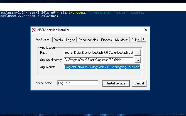The height and width of the screenshot is (116, 186).
Task: Click the Path: label
Action: (x=43, y=53)
